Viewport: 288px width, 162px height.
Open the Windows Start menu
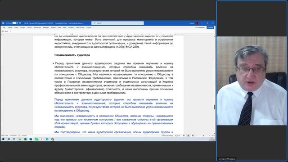3,139
